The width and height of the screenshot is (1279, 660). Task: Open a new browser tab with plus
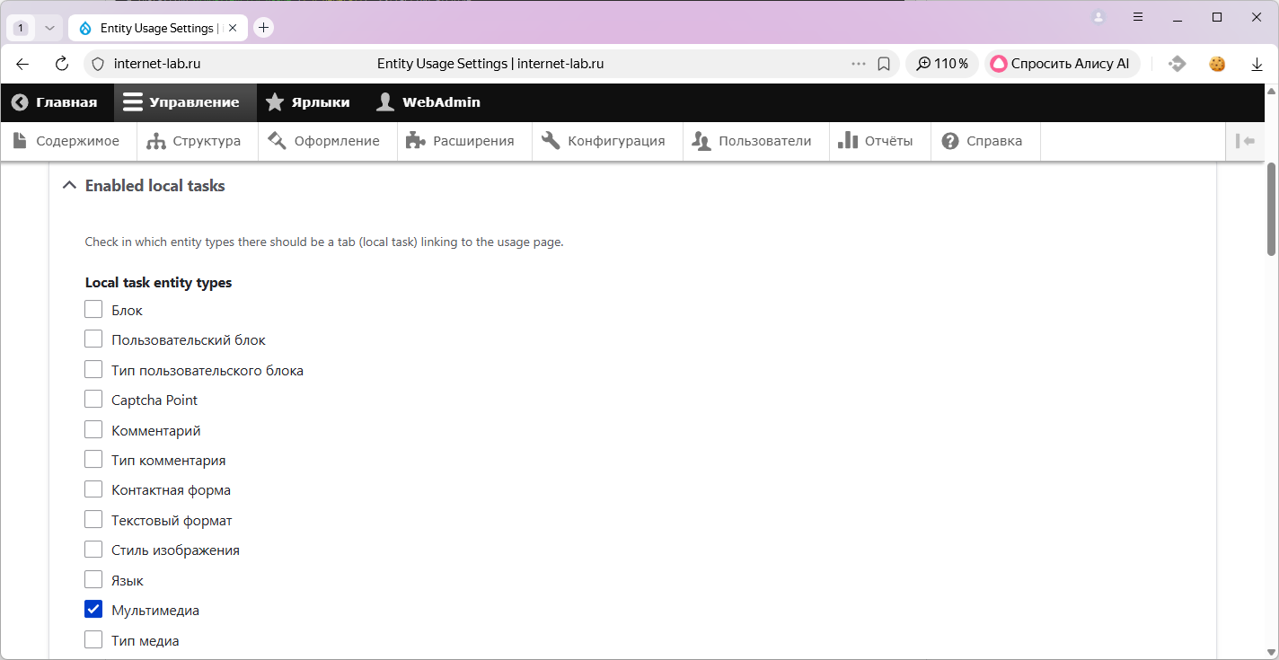[263, 28]
